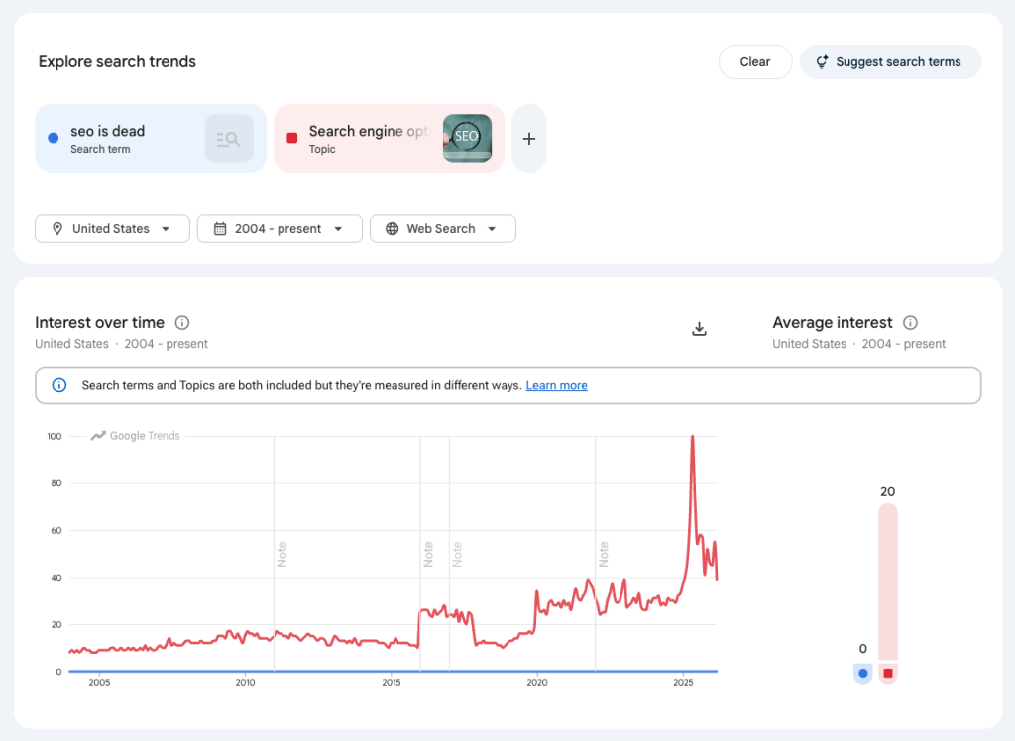This screenshot has width=1015, height=741.
Task: Click the 2025 peak on the red line
Action: click(x=692, y=437)
